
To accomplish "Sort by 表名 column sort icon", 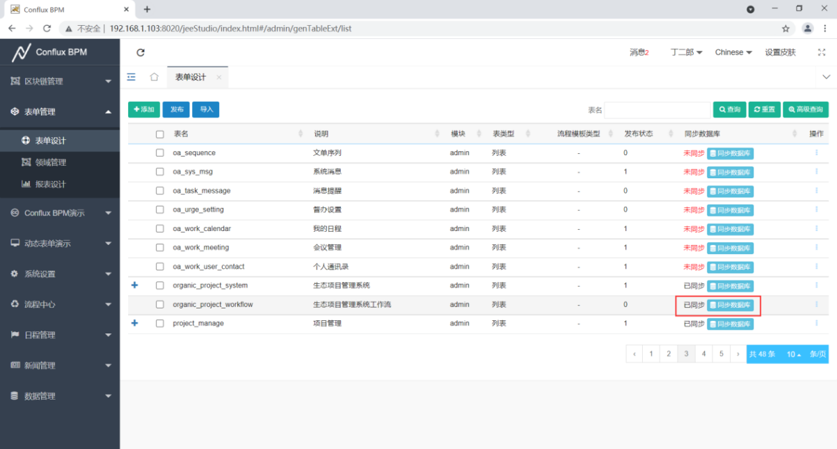I will coord(301,134).
